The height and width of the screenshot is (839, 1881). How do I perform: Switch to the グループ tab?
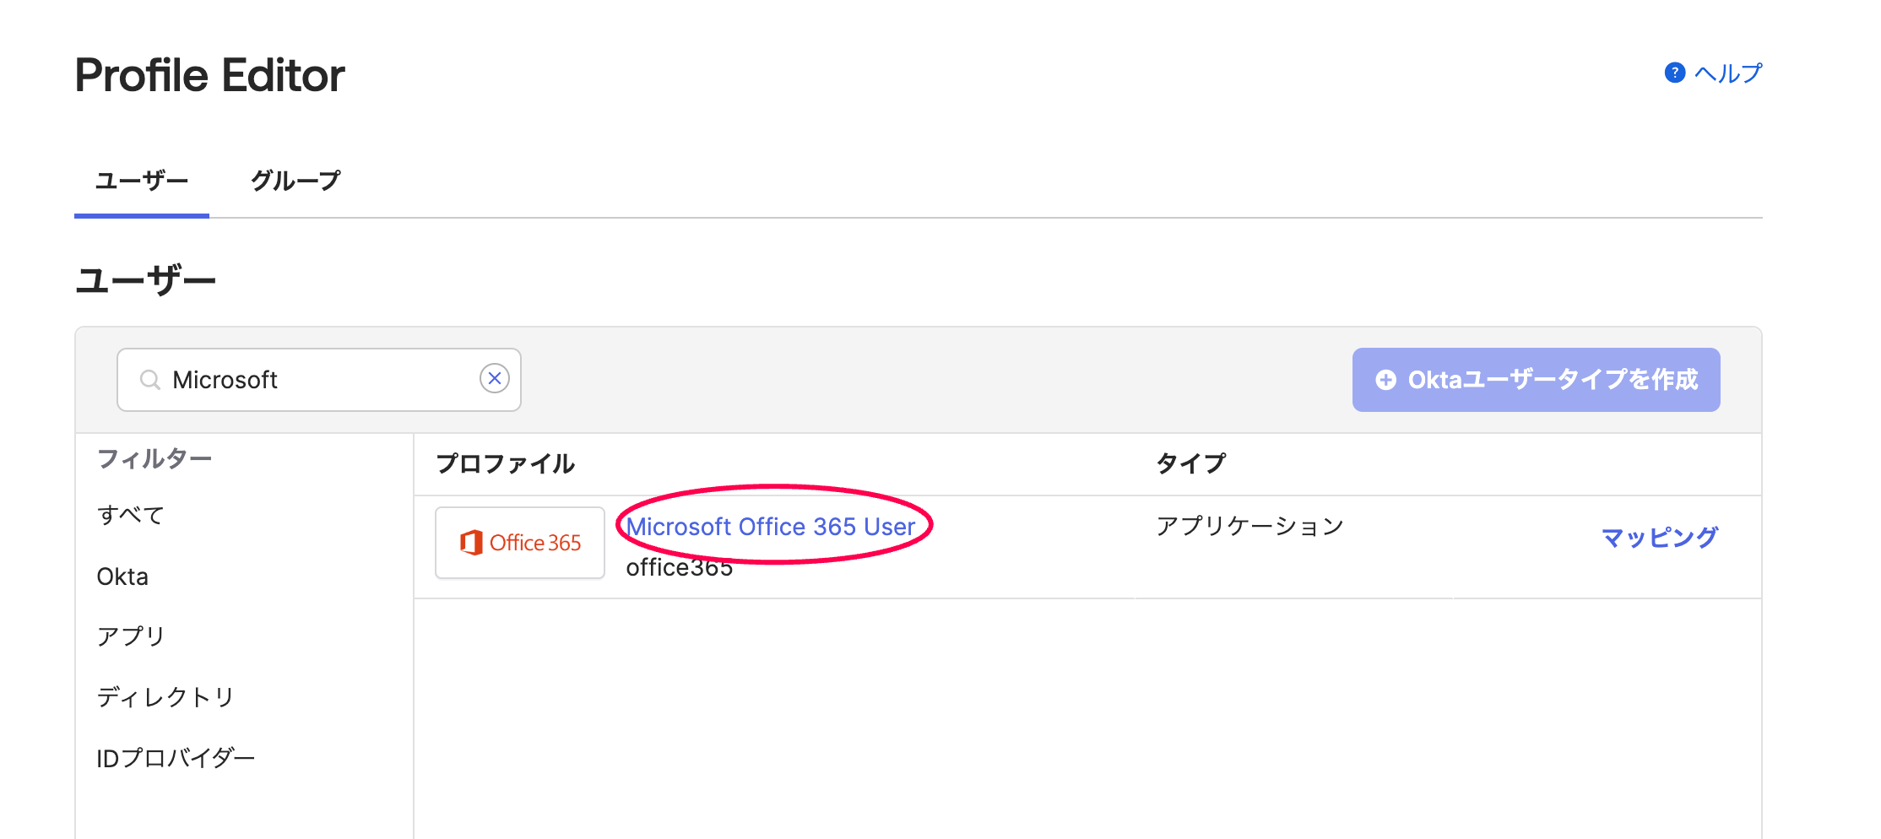(x=295, y=181)
